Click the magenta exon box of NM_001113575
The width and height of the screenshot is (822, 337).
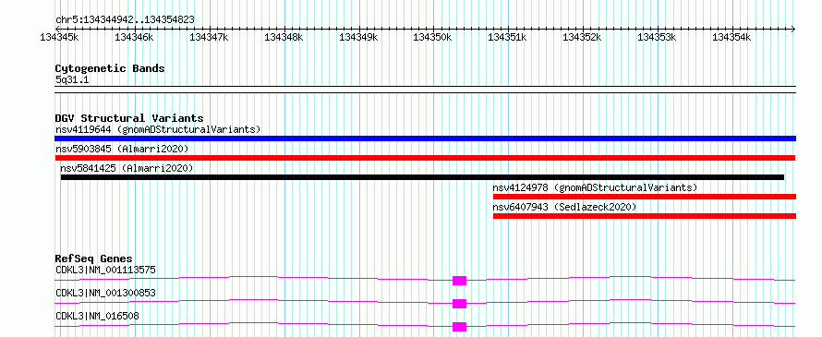tap(459, 281)
